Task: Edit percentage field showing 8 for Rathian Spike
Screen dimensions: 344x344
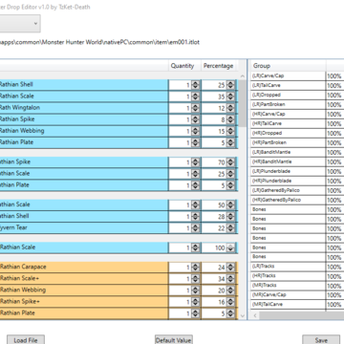Action: [214, 119]
